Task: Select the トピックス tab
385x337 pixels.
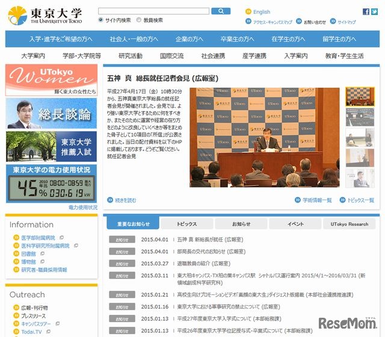Action: pyautogui.click(x=187, y=224)
